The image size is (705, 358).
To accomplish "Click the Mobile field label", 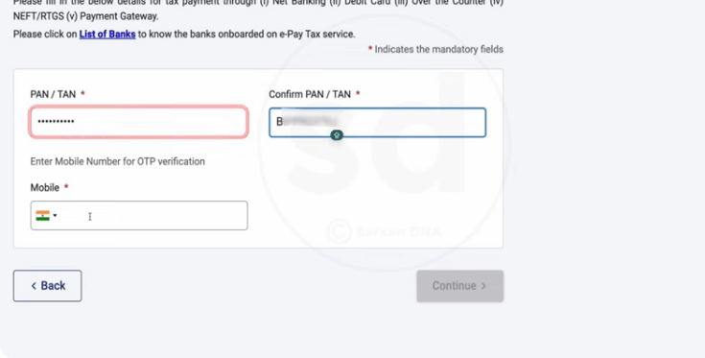I will [44, 187].
